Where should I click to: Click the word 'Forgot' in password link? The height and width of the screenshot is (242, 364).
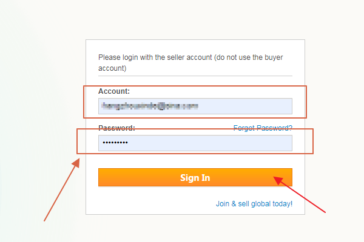click(x=244, y=128)
